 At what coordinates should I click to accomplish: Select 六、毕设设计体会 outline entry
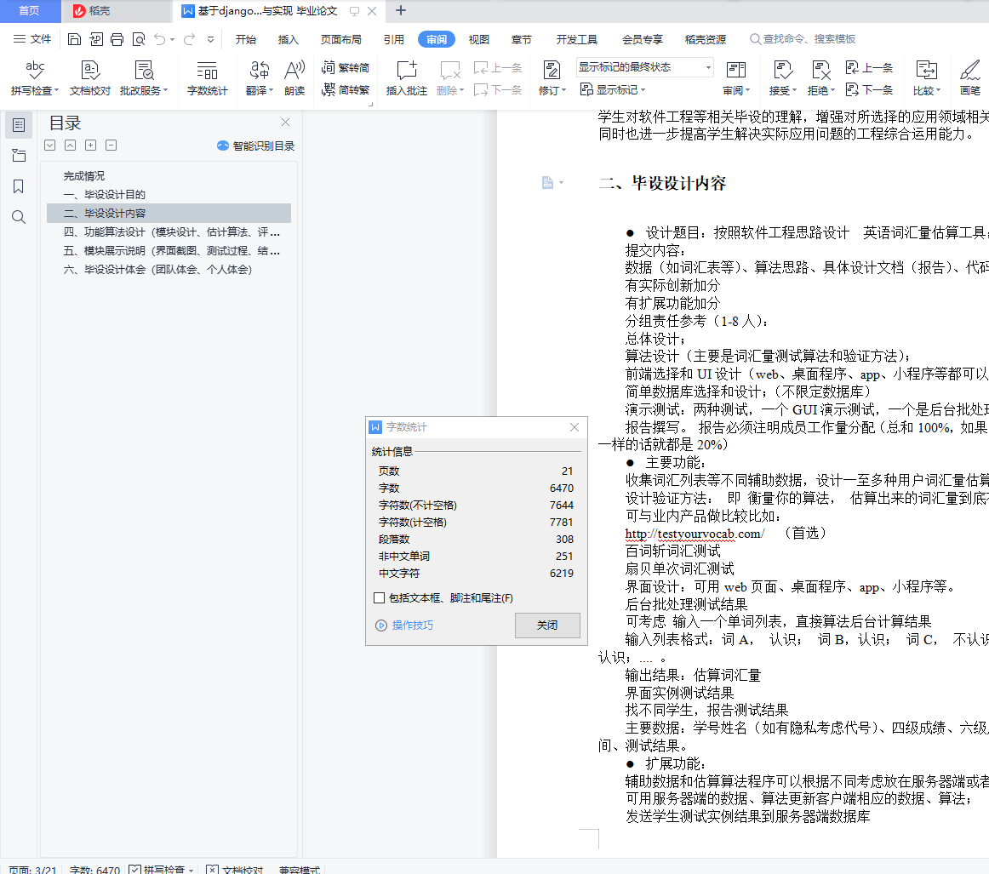[x=157, y=269]
